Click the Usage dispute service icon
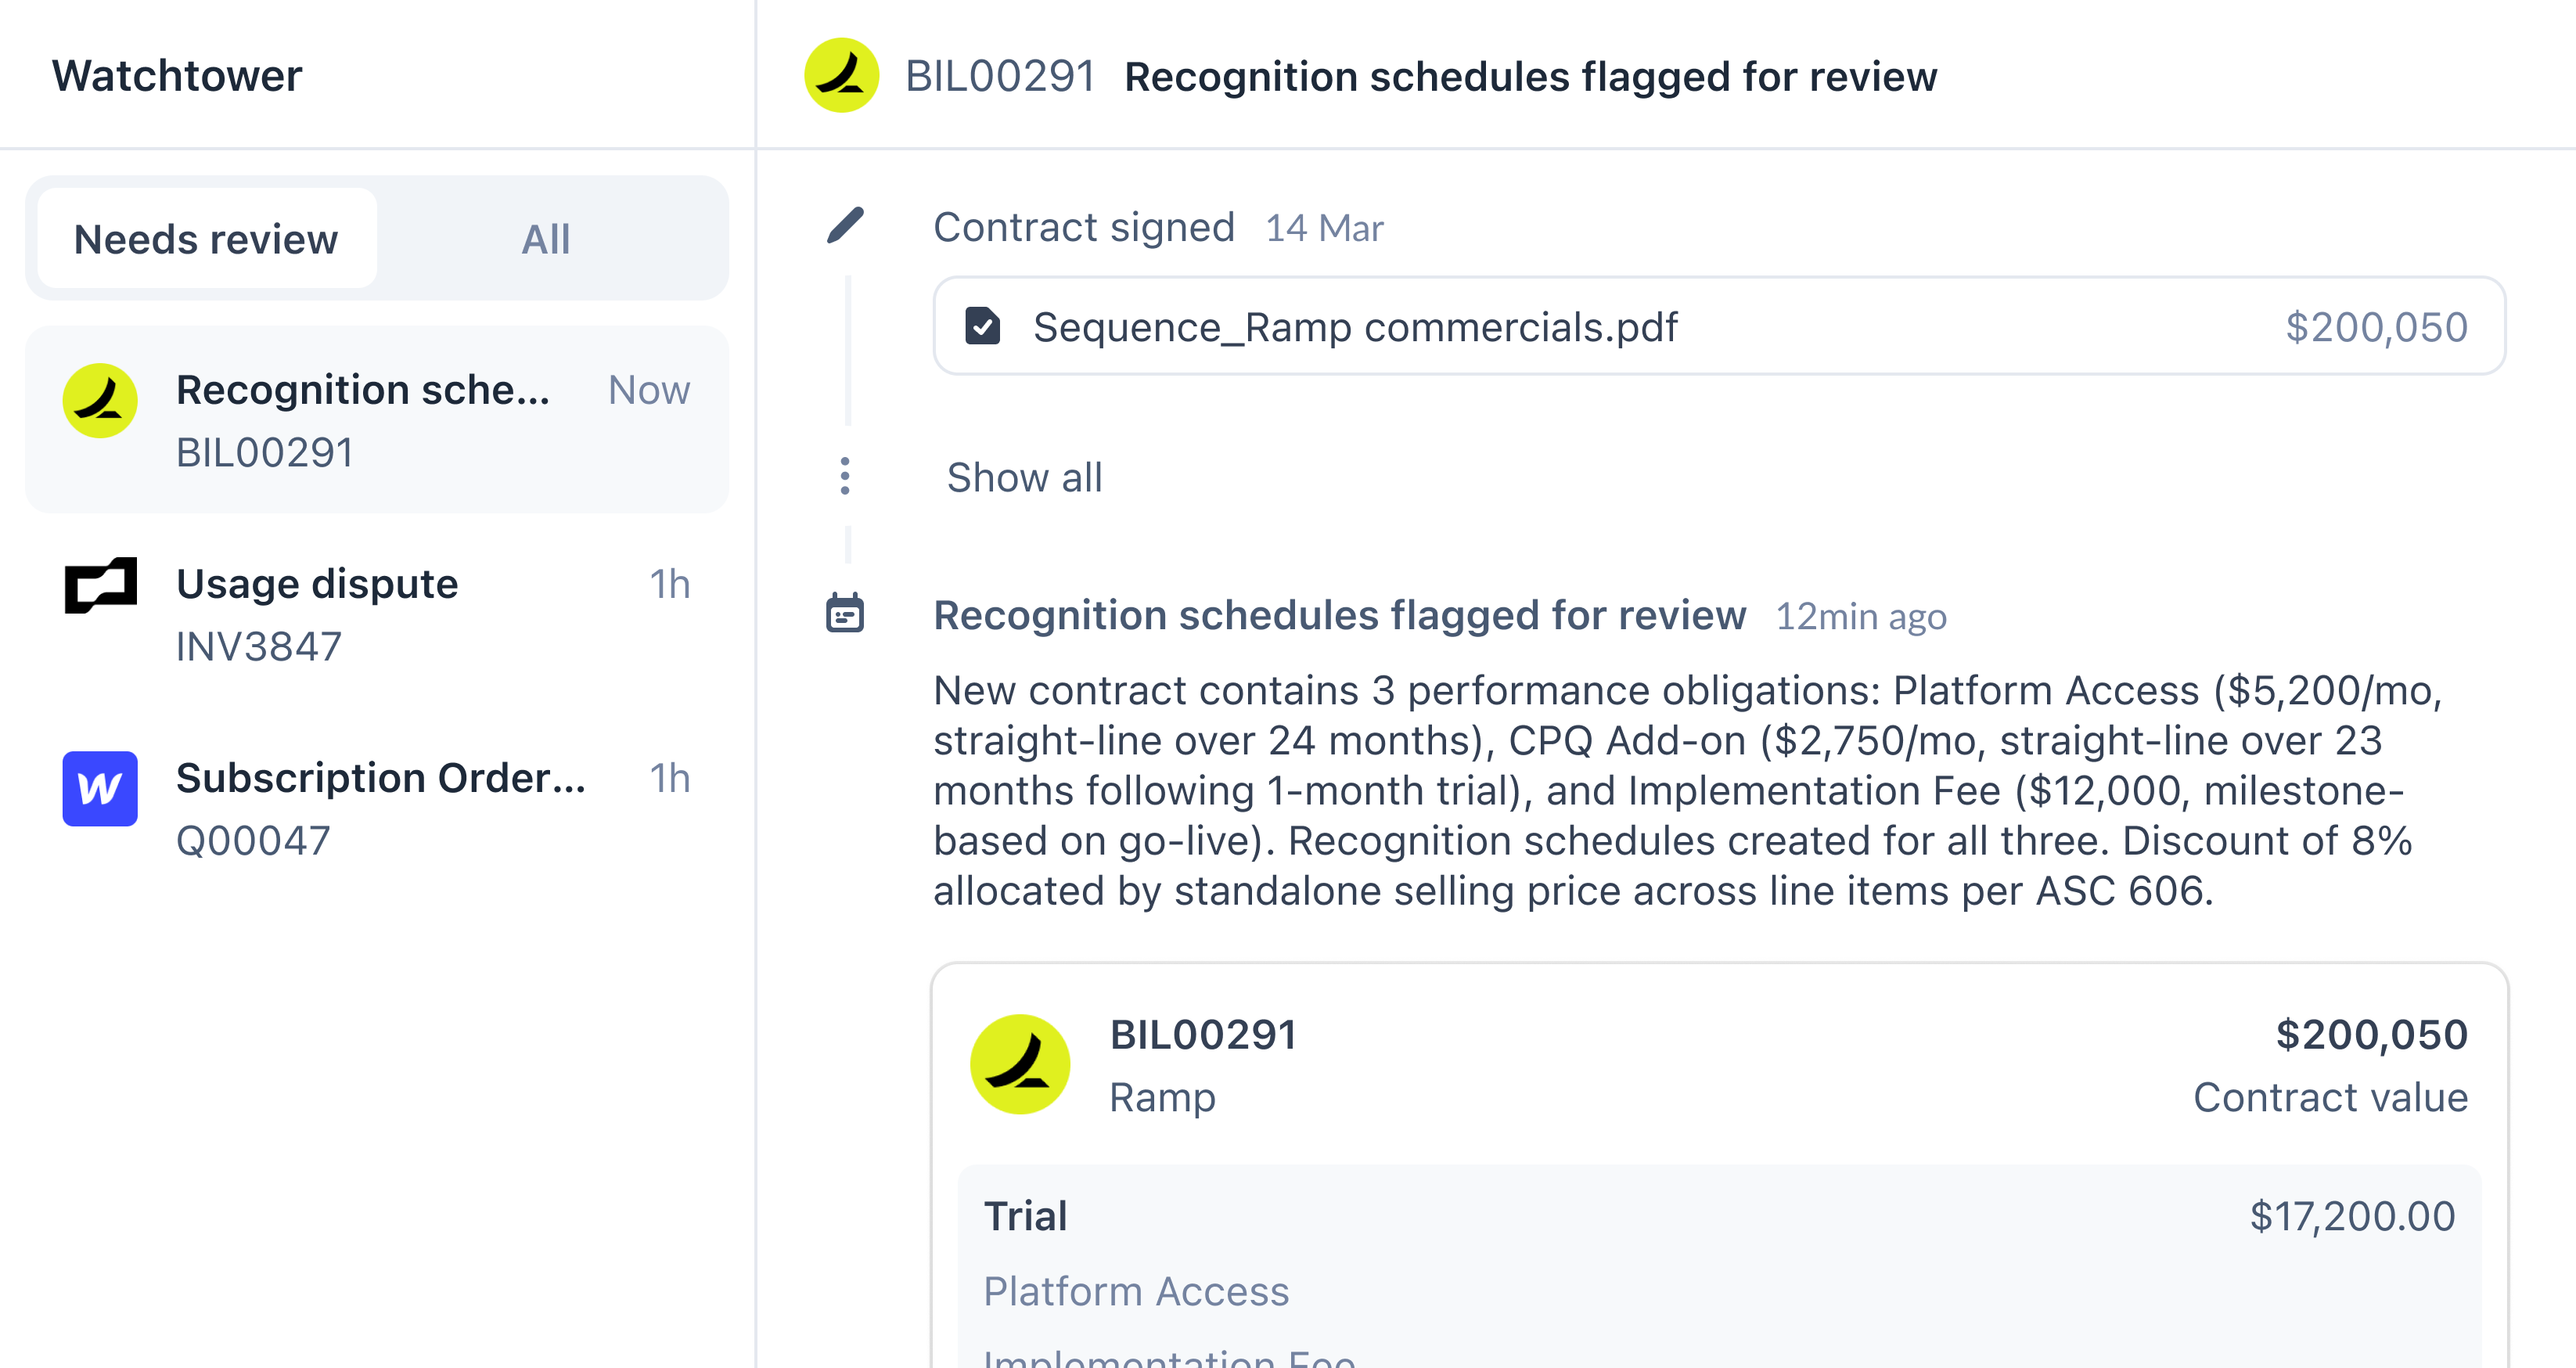Viewport: 2576px width, 1368px height. pyautogui.click(x=99, y=586)
